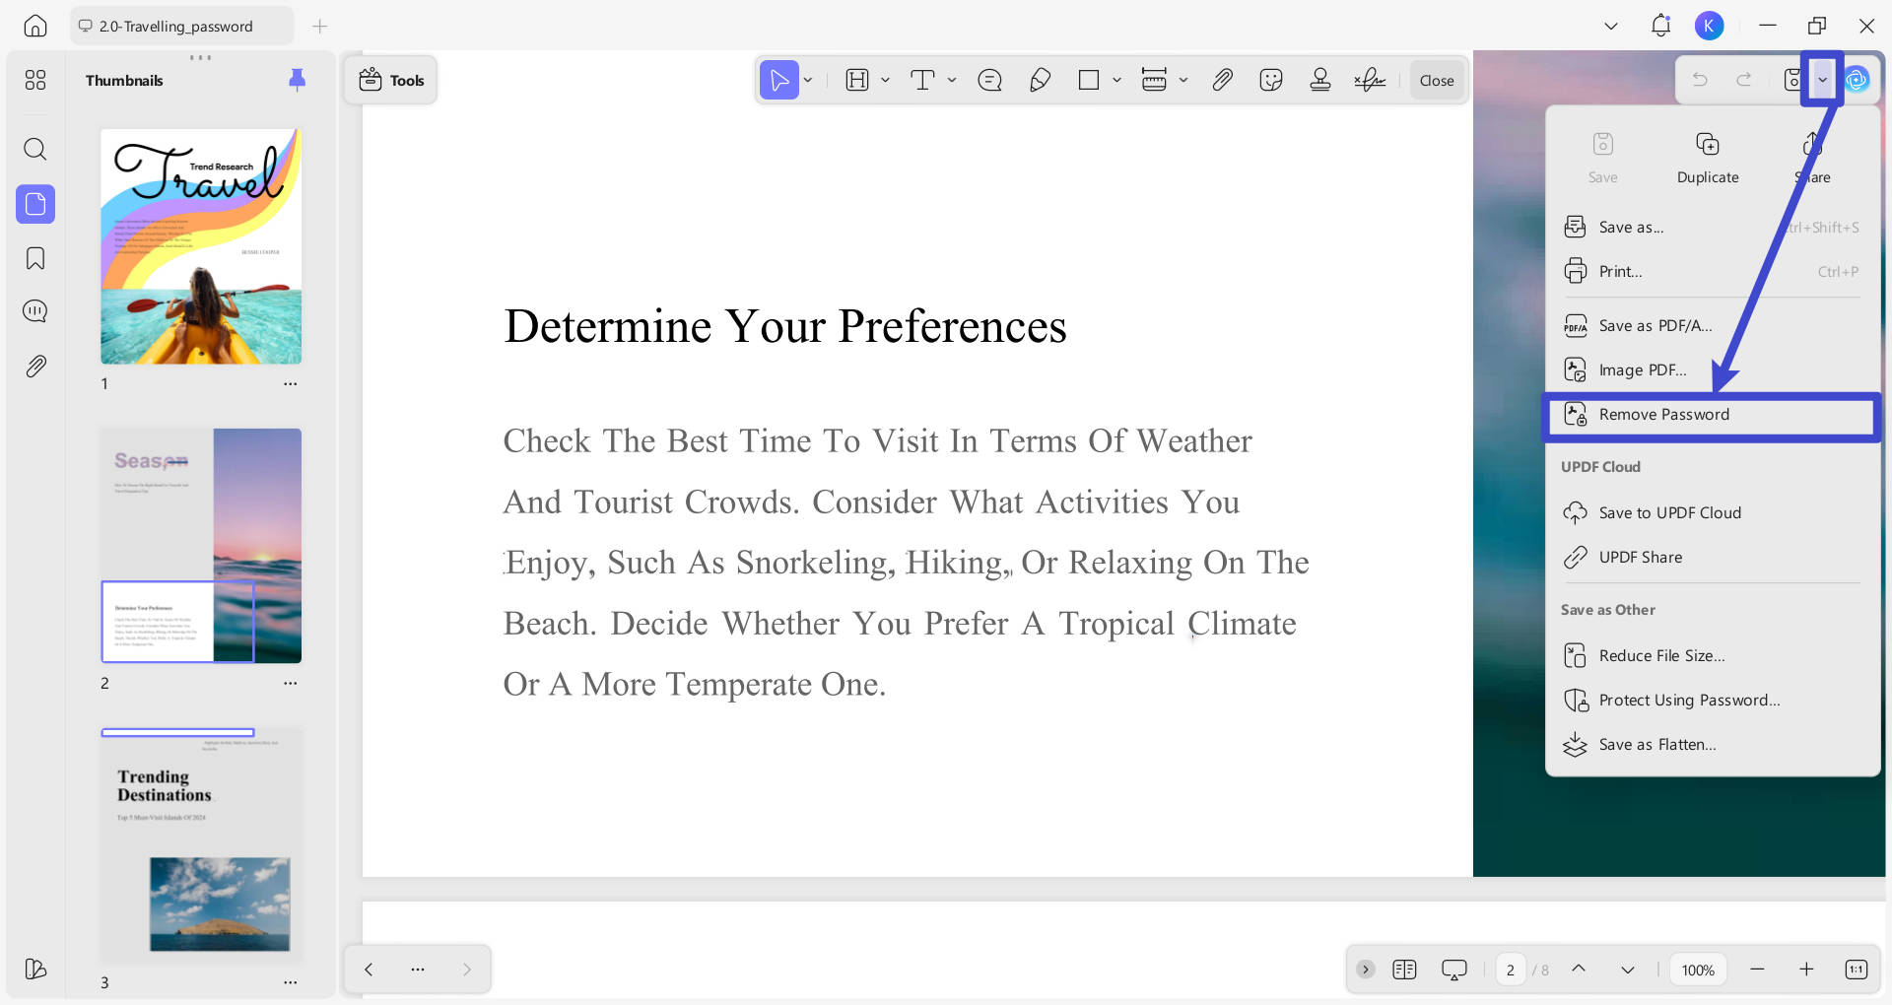Select the Pencil drawing tool

1040,80
